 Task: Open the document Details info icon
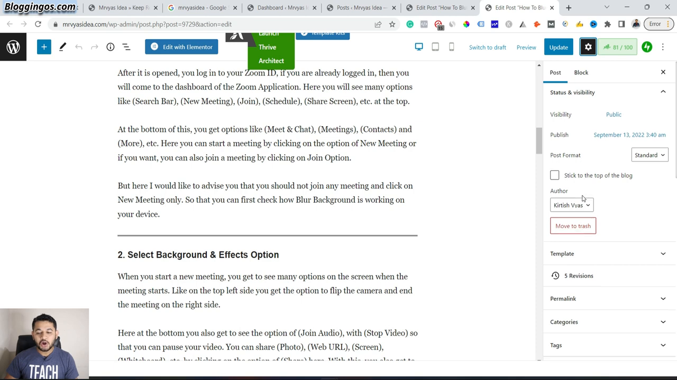(x=111, y=47)
